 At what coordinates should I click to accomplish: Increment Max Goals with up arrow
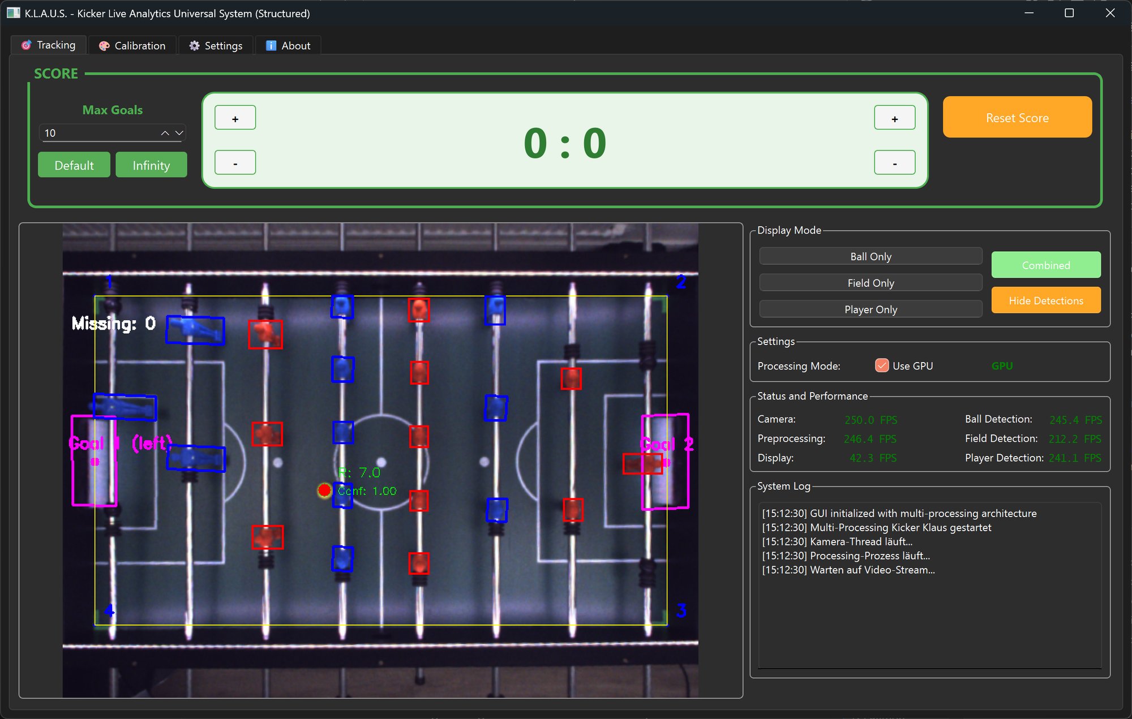[165, 133]
